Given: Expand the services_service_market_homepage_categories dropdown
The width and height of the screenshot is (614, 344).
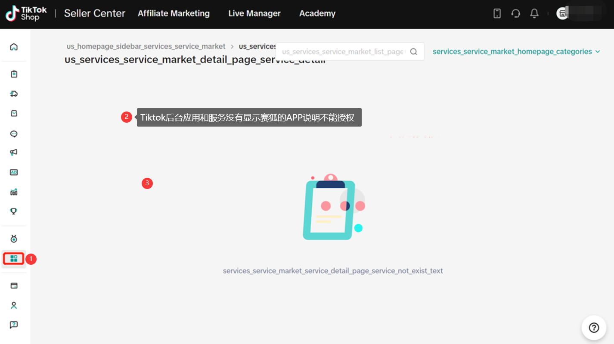Looking at the screenshot, I should [x=516, y=52].
